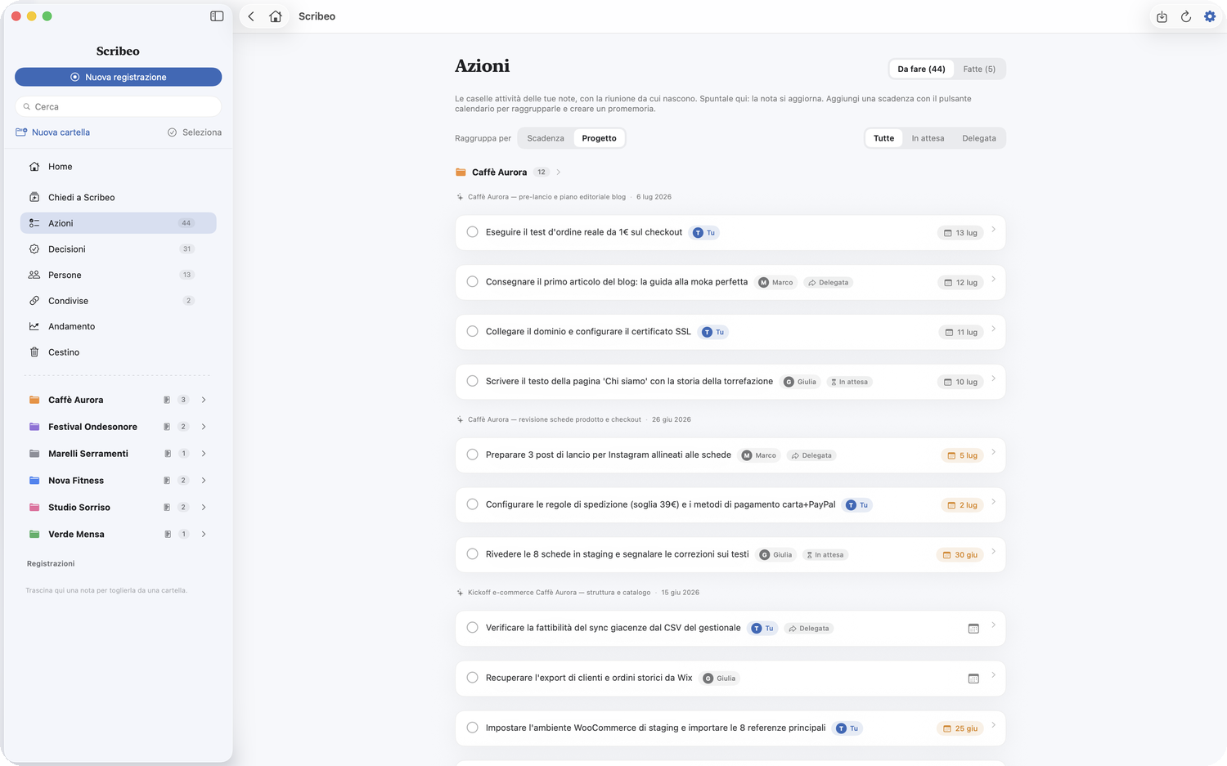
Task: Click the home icon in the toolbar
Action: [276, 16]
